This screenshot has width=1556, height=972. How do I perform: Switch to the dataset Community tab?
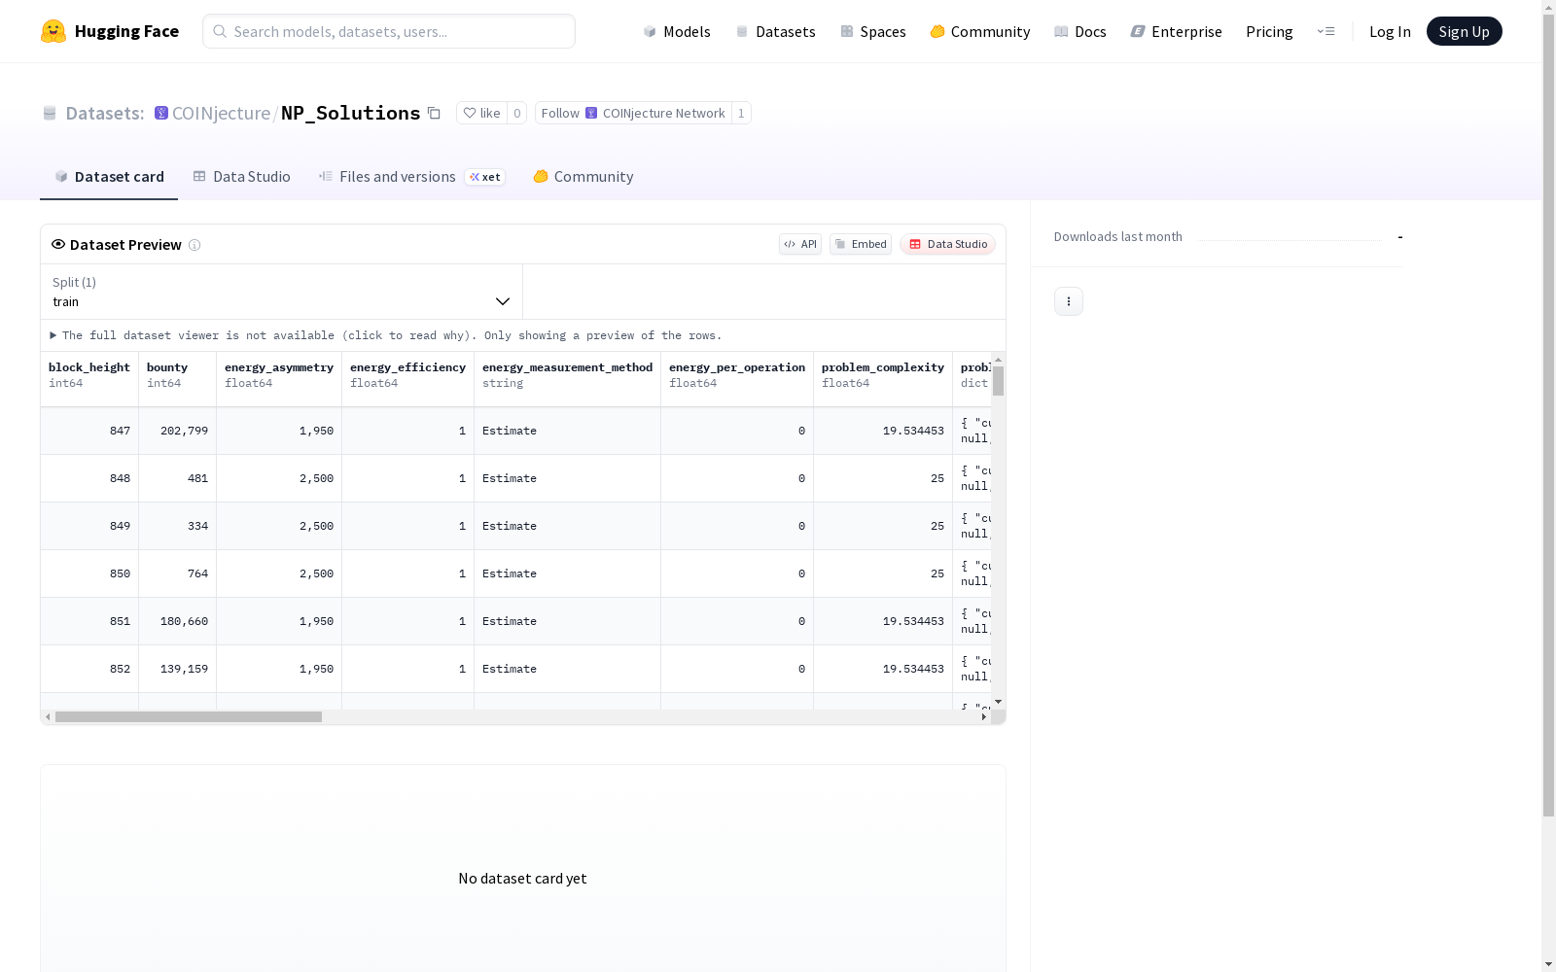[x=583, y=177]
